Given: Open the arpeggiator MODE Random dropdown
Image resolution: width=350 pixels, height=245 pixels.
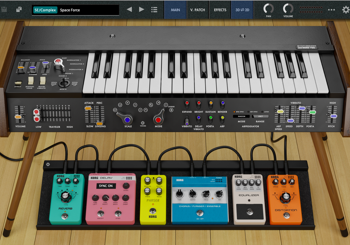Looking at the screenshot, I should (x=241, y=116).
